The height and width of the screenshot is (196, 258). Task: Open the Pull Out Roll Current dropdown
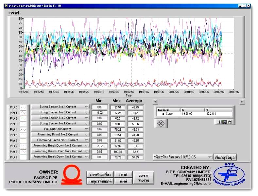coord(60,129)
